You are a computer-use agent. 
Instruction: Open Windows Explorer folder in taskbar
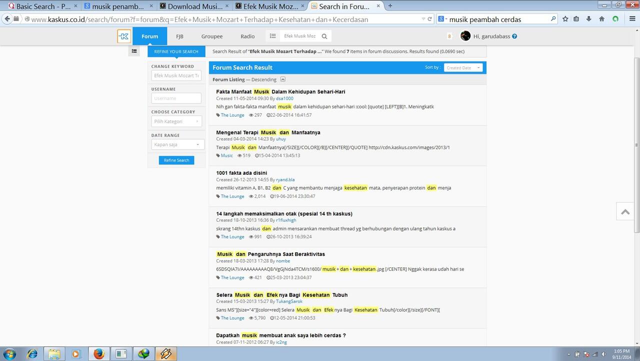(x=54, y=353)
